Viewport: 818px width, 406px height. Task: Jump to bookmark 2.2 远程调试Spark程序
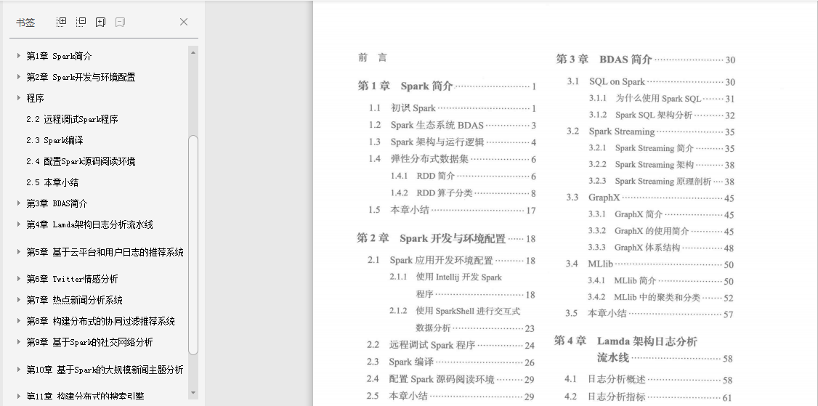(72, 119)
